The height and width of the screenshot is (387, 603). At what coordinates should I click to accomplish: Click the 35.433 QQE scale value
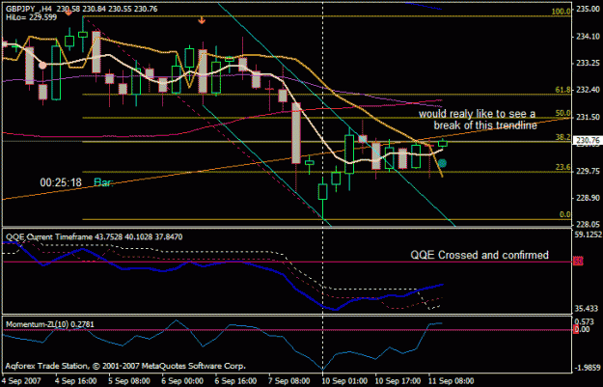587,309
